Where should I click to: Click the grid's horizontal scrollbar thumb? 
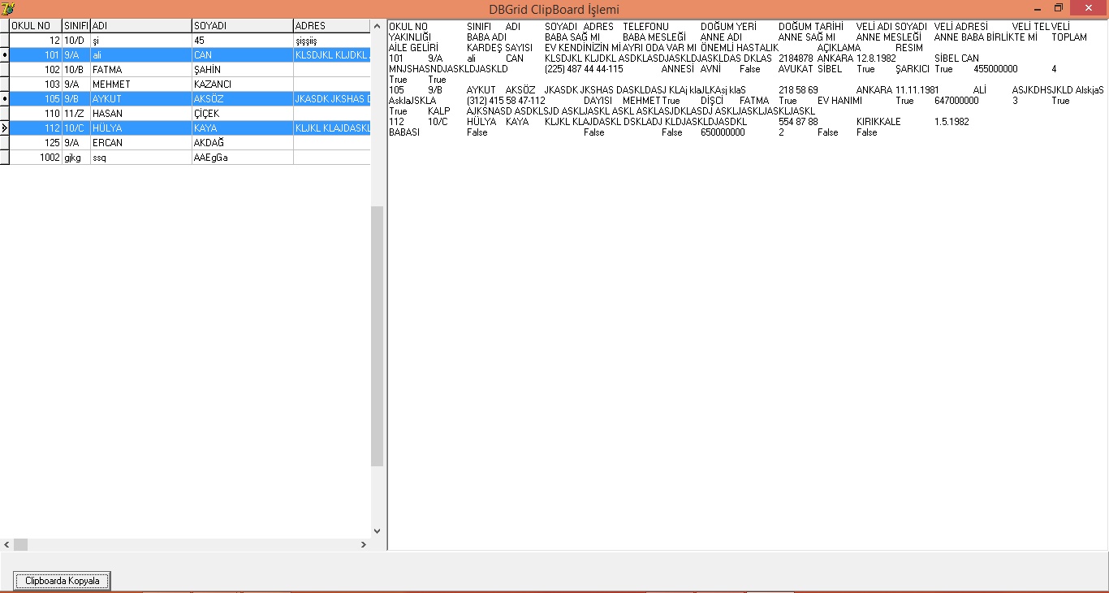(x=20, y=544)
